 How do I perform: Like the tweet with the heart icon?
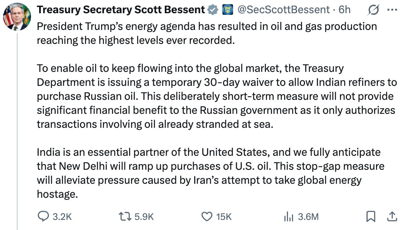click(x=208, y=216)
